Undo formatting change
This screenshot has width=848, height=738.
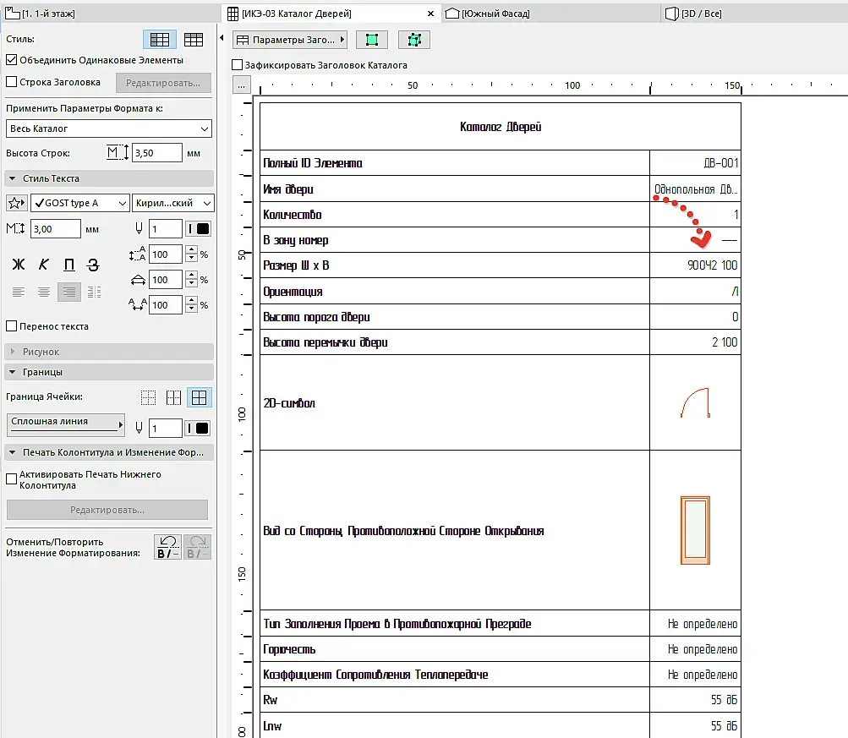(167, 547)
